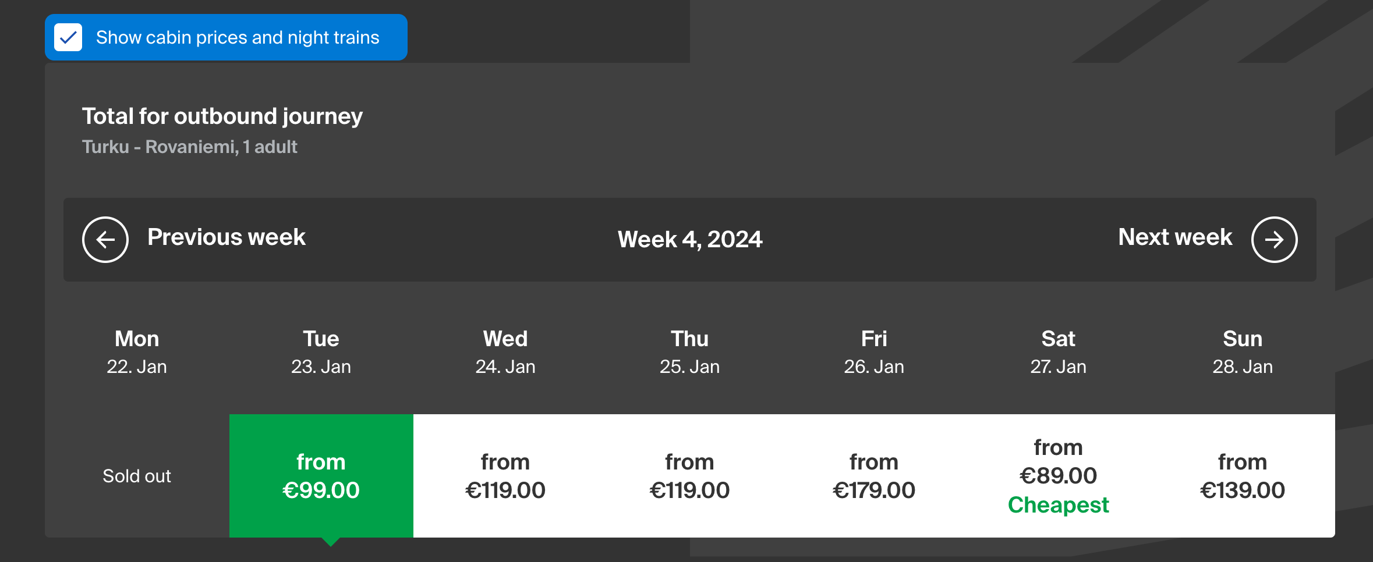Click the Tue 23. Jan day header
This screenshot has height=562, width=1373.
tap(321, 351)
